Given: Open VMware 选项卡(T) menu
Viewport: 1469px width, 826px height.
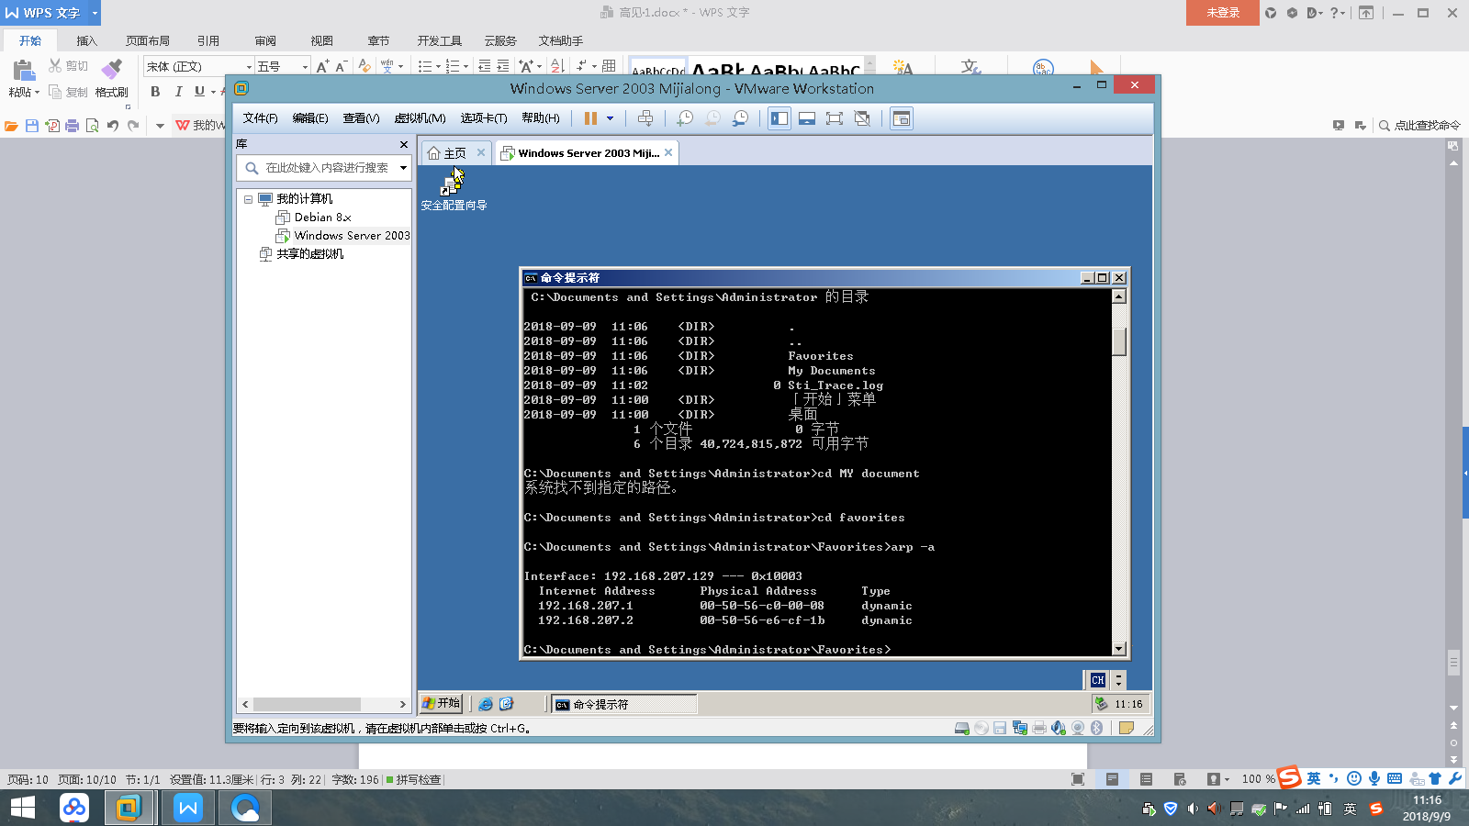Looking at the screenshot, I should (x=484, y=118).
